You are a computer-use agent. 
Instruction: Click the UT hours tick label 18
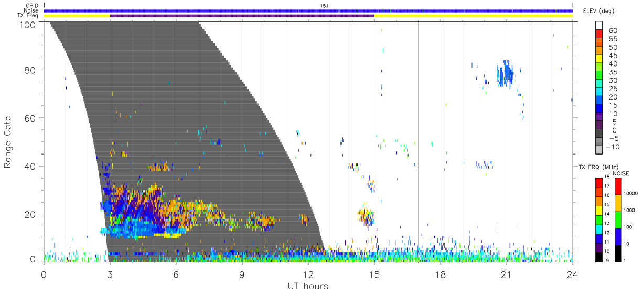(441, 274)
